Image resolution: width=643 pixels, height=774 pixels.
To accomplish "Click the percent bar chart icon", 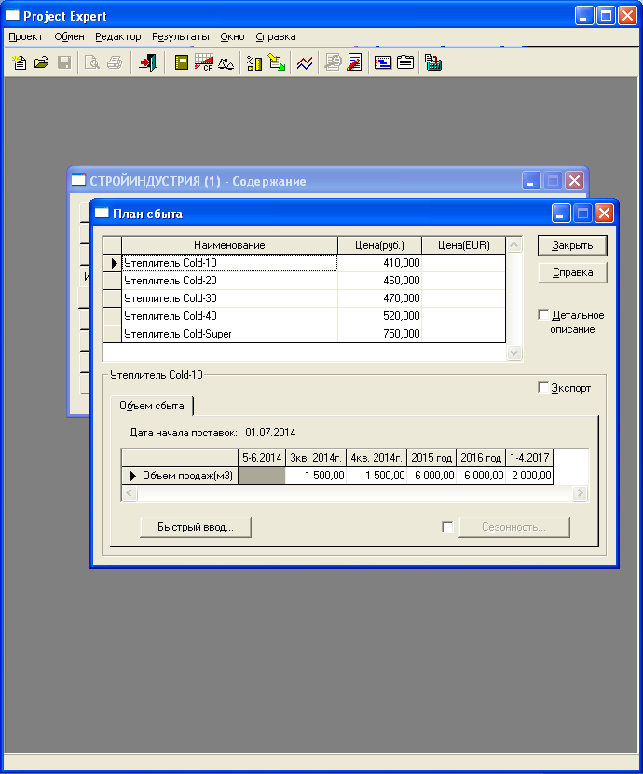I will 254,62.
